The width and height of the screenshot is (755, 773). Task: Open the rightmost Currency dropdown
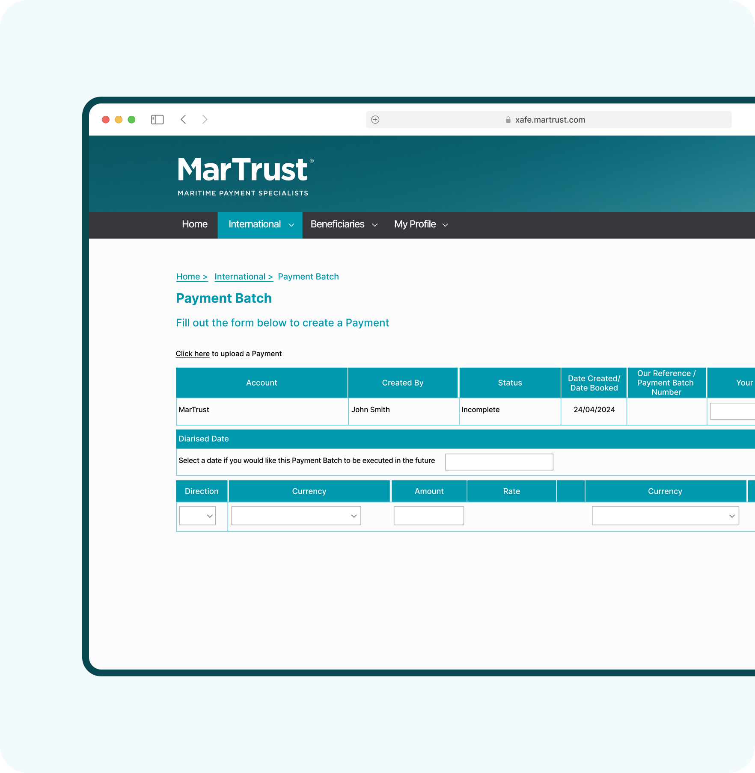(665, 516)
